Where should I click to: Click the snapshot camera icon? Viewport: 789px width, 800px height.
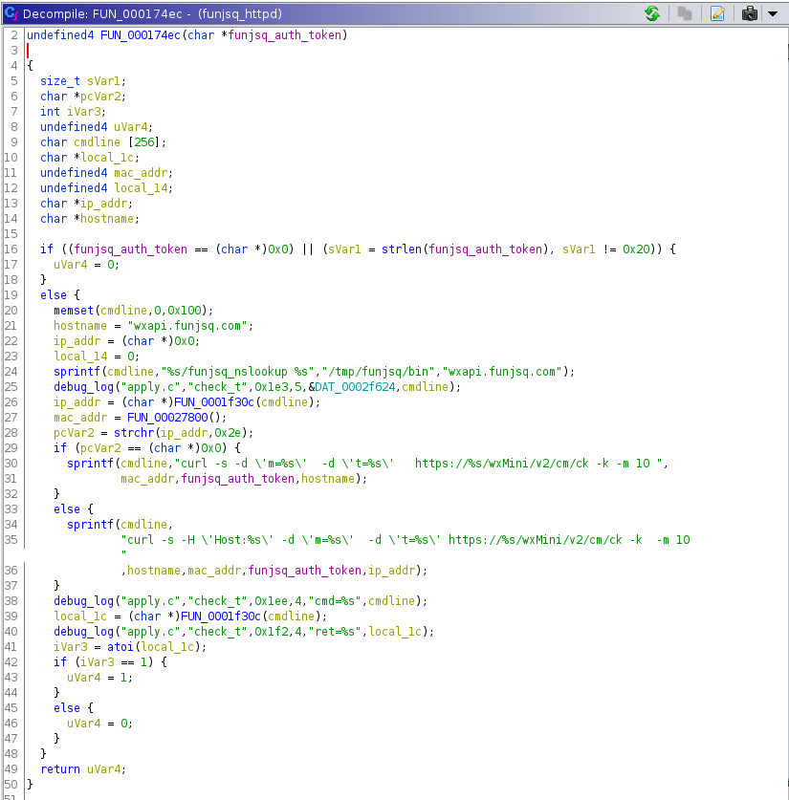point(749,13)
